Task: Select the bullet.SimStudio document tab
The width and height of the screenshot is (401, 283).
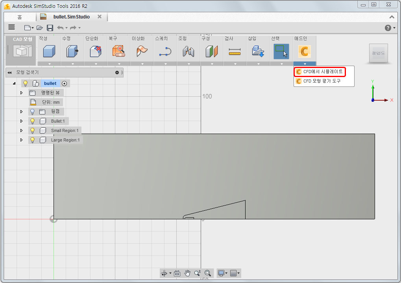Action: [x=71, y=17]
